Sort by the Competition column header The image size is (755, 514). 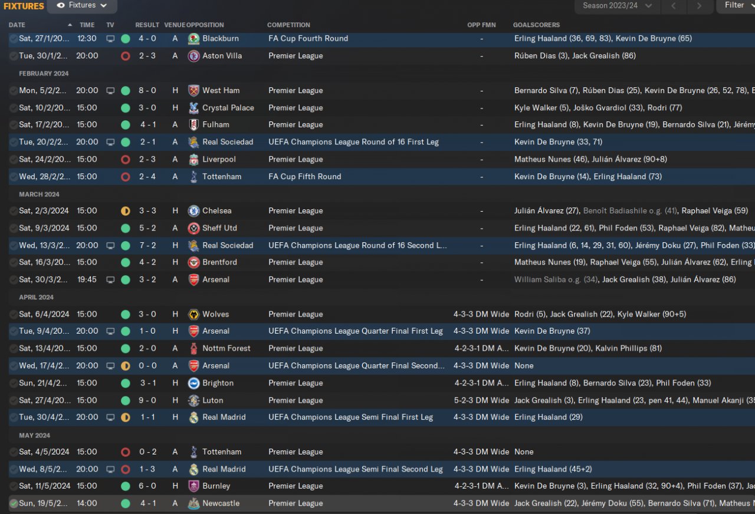pyautogui.click(x=288, y=25)
